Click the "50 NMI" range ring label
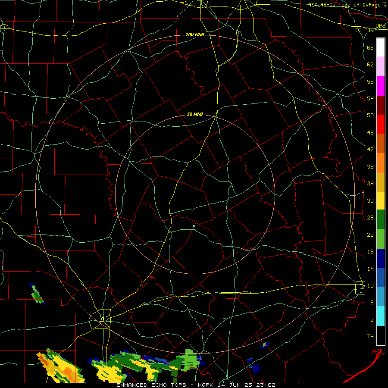This screenshot has width=388, height=388. pos(195,114)
